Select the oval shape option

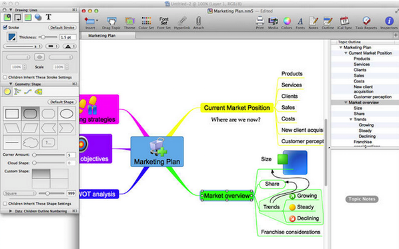click(x=67, y=114)
